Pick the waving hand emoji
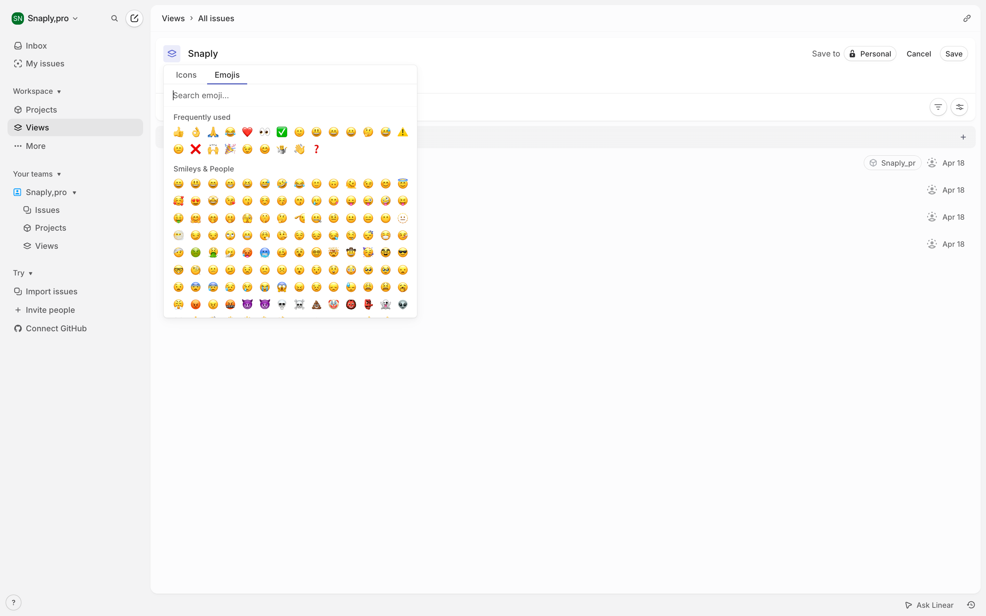This screenshot has height=616, width=986. tap(300, 149)
